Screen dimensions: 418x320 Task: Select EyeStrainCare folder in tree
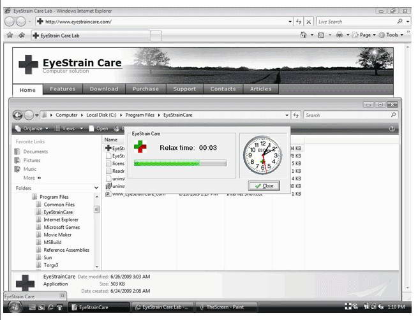point(58,212)
